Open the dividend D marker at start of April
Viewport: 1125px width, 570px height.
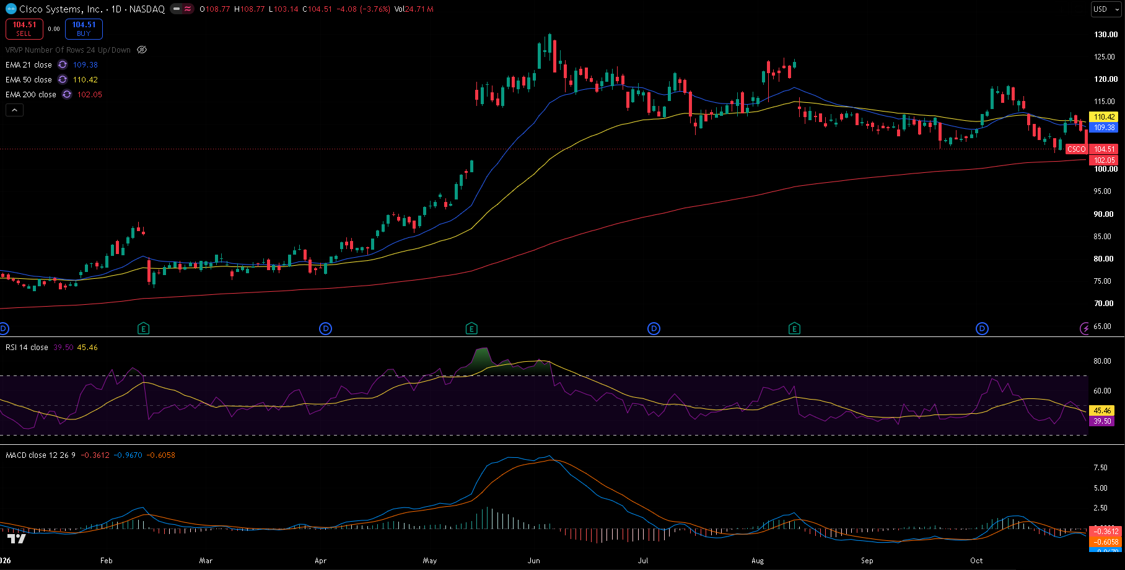pos(325,328)
